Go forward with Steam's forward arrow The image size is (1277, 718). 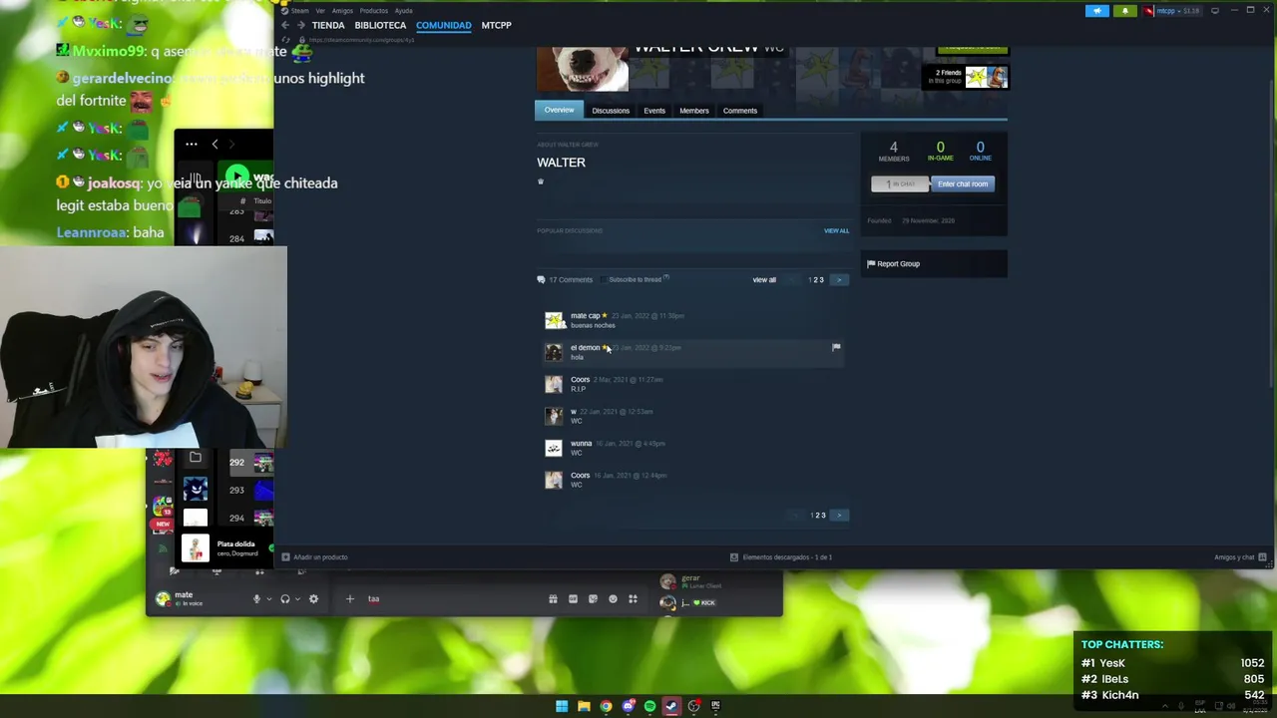(300, 25)
